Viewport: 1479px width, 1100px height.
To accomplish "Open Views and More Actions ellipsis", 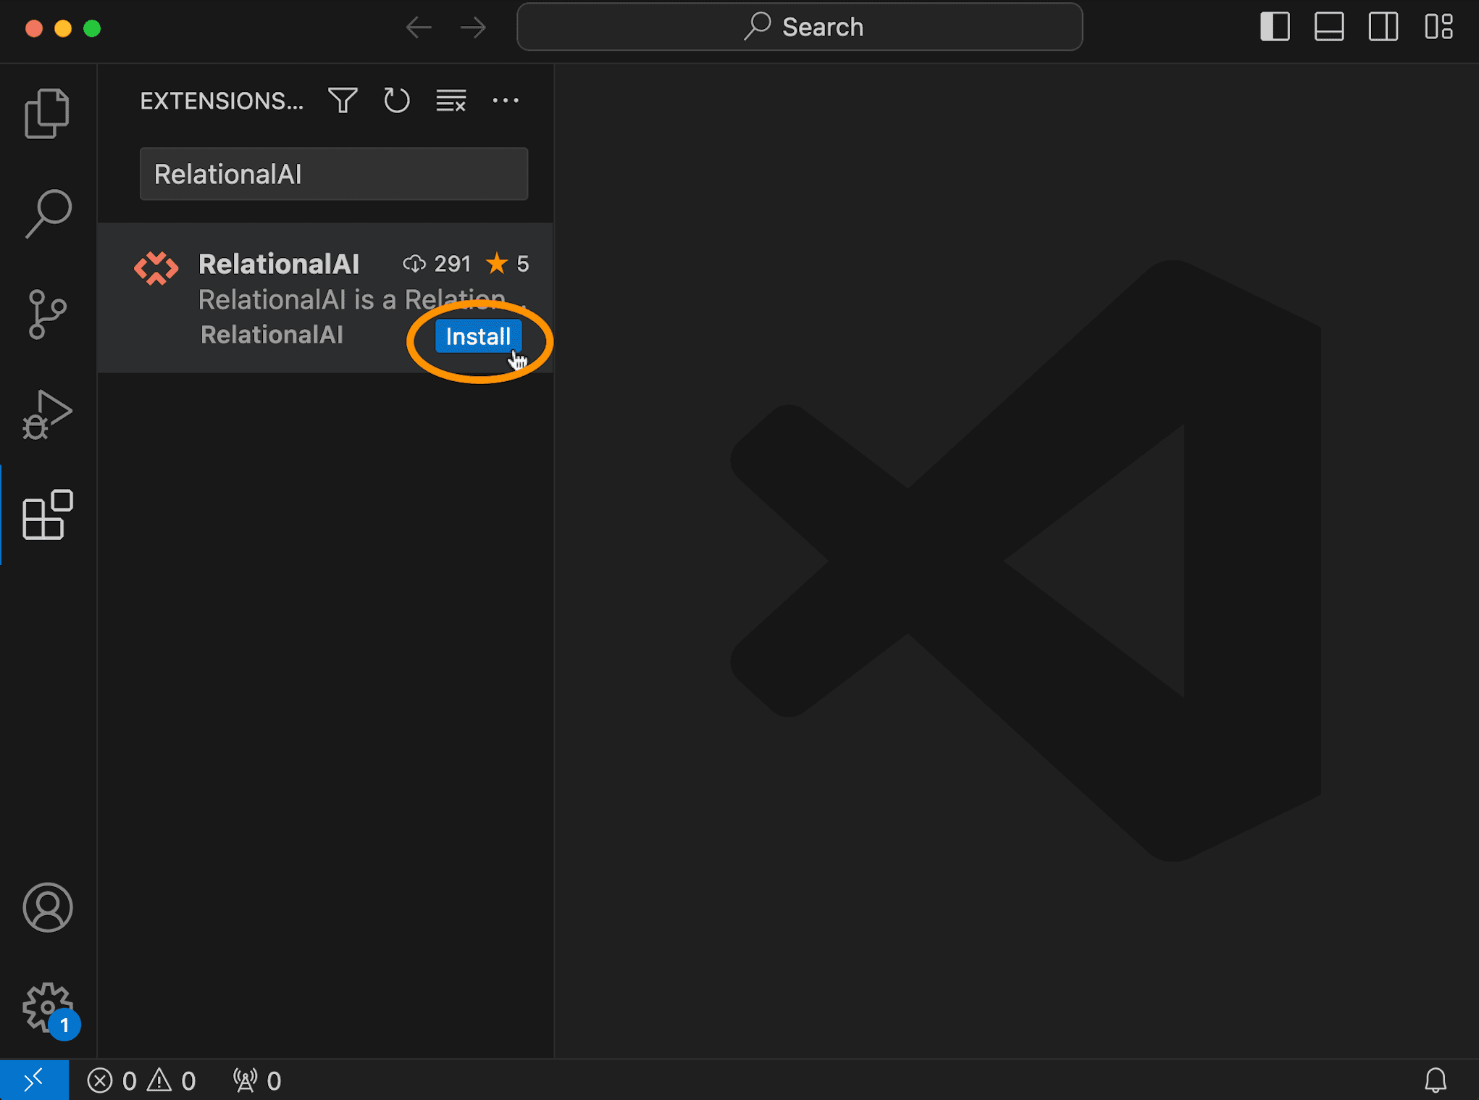I will pos(506,101).
